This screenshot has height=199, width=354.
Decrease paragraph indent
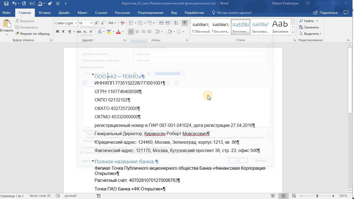162,23
